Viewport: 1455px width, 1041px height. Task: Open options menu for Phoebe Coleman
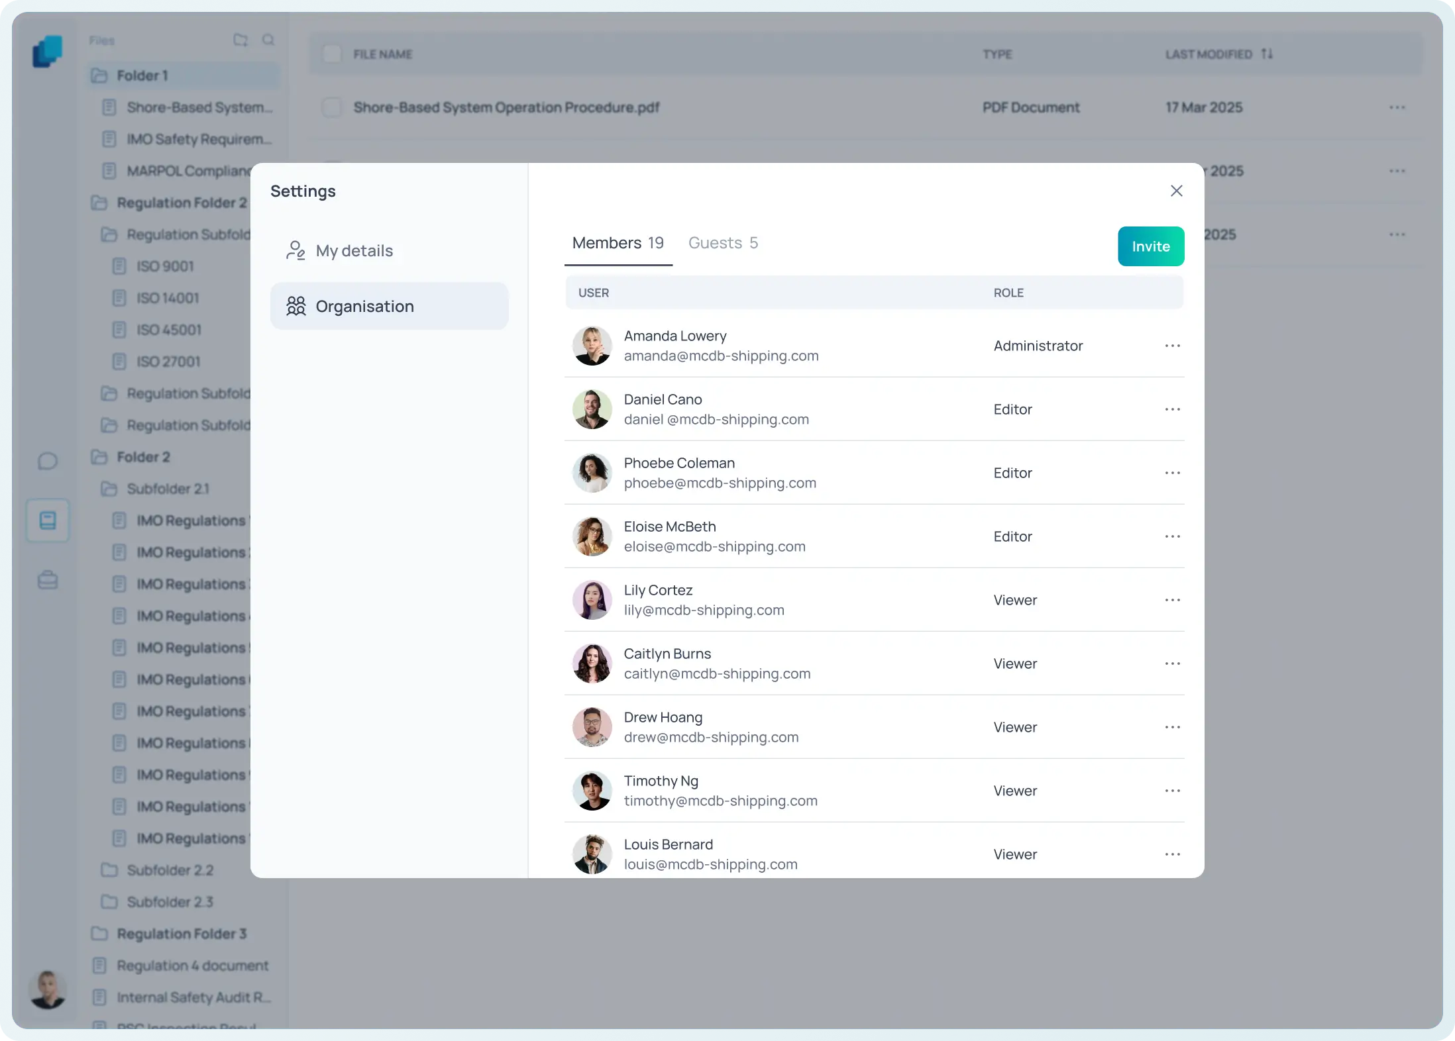tap(1172, 473)
